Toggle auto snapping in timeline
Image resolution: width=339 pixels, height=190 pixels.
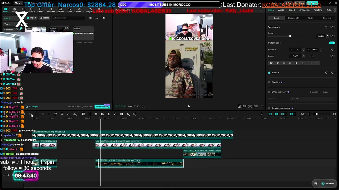click(x=276, y=114)
